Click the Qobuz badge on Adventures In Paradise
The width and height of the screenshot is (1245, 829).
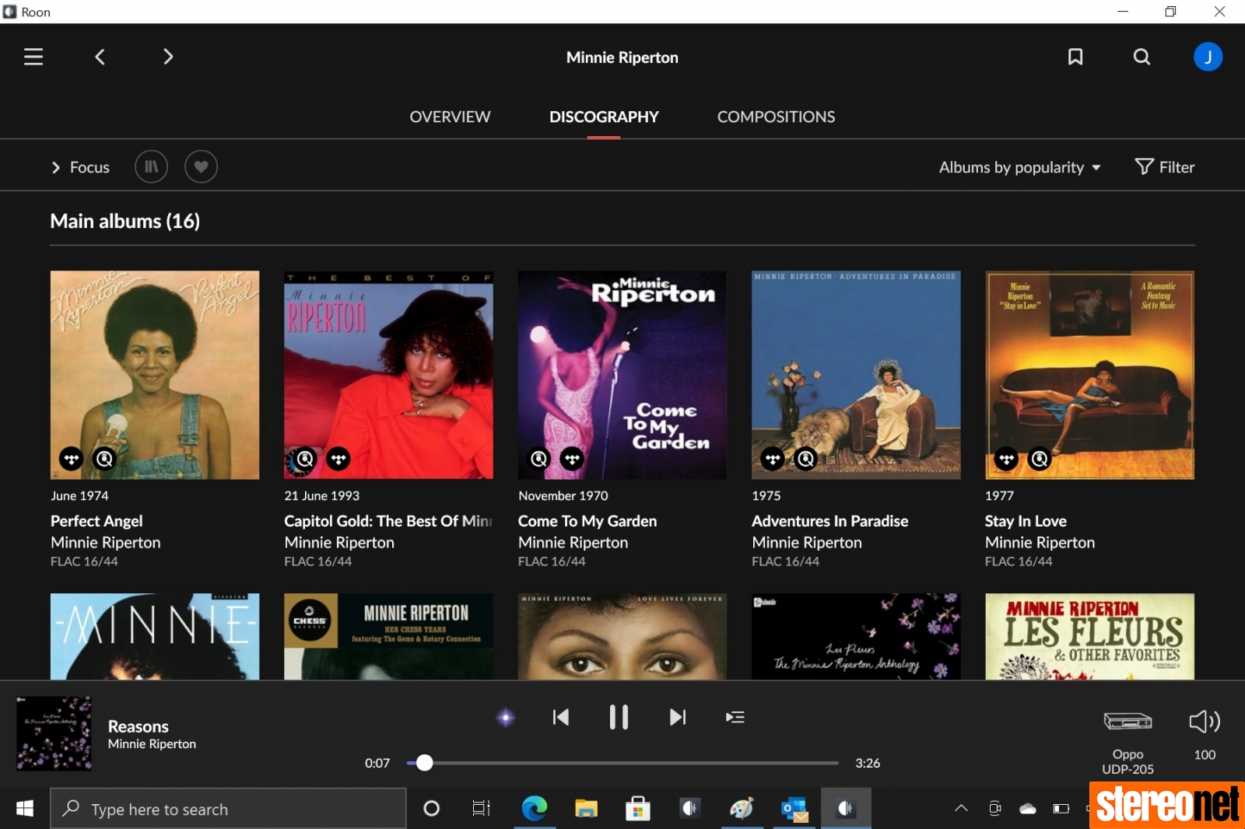806,459
